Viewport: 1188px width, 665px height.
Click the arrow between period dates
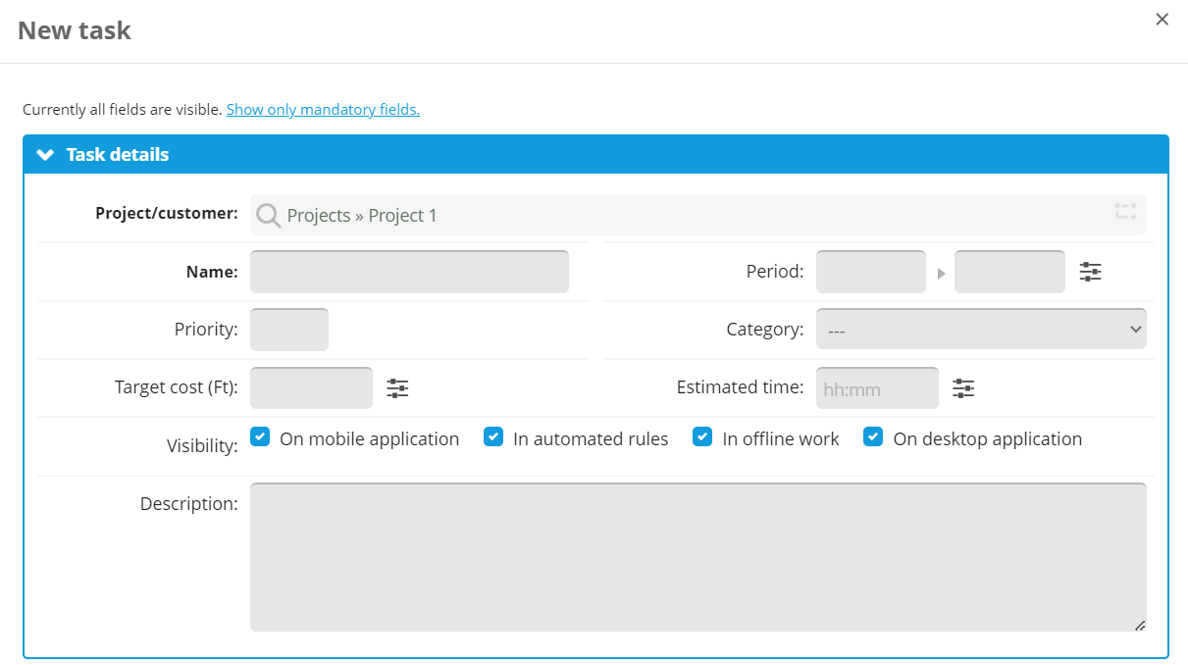pos(941,274)
